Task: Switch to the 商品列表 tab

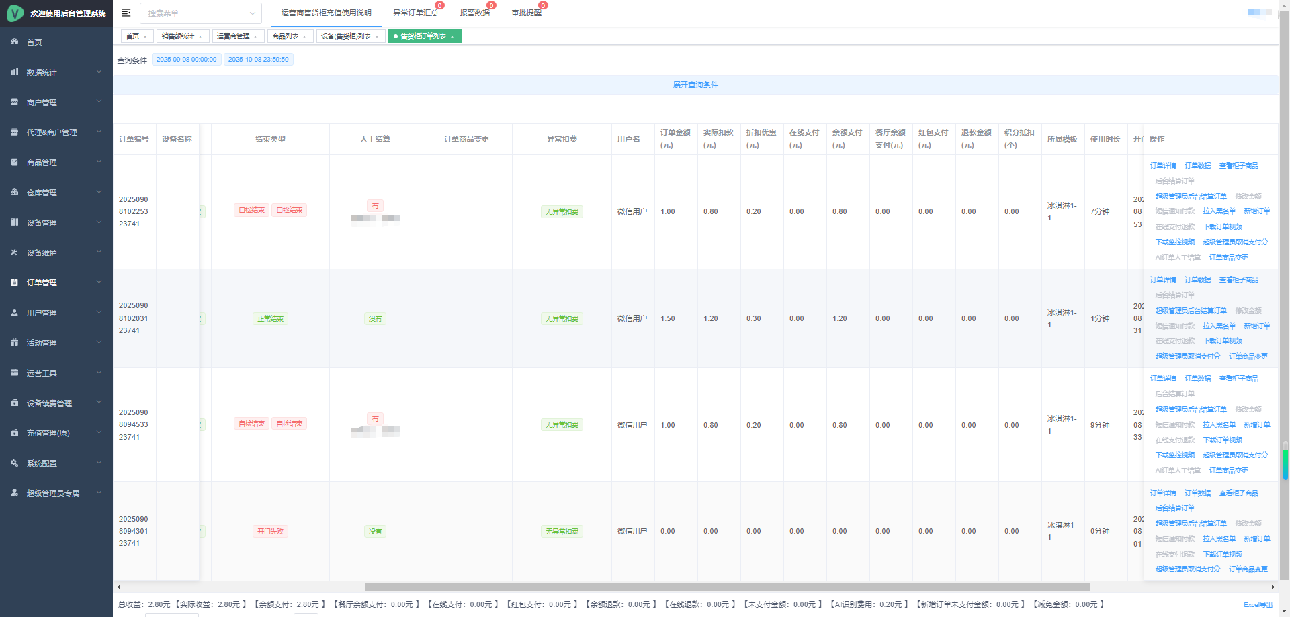Action: pos(286,36)
